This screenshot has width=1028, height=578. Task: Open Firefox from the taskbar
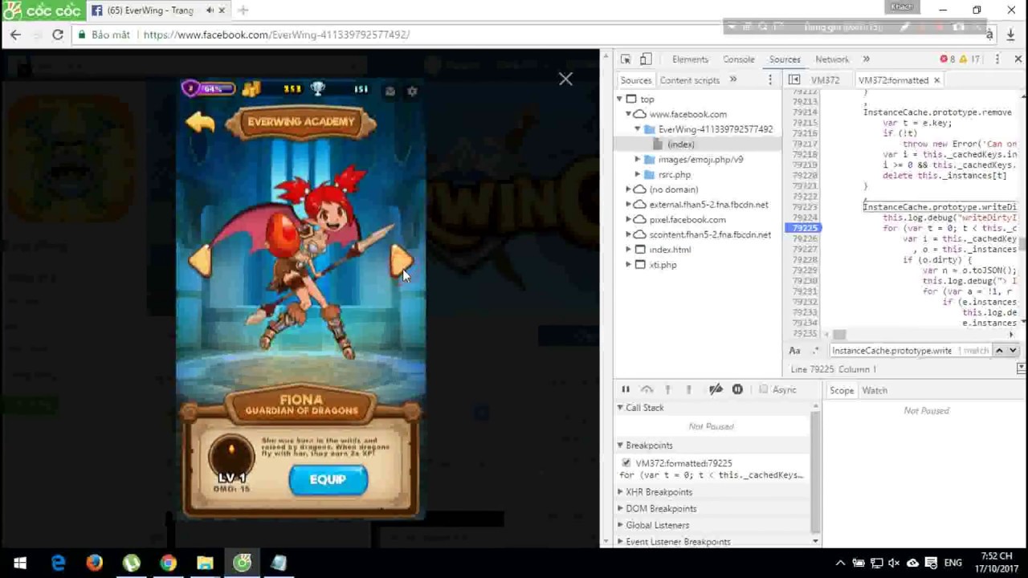(x=95, y=563)
